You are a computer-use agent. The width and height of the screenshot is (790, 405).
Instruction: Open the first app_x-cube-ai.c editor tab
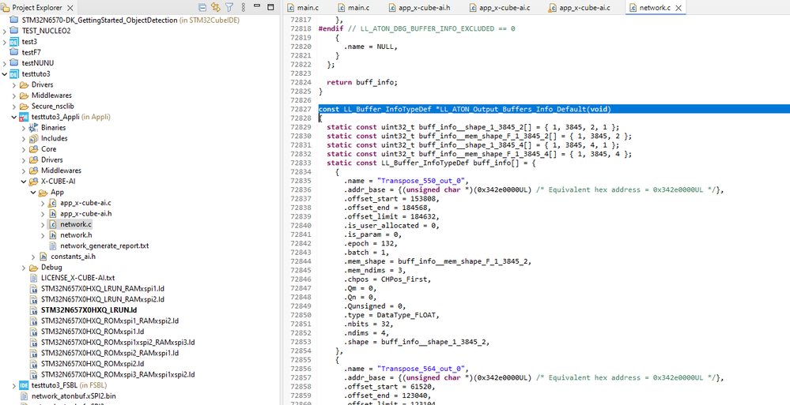[499, 8]
